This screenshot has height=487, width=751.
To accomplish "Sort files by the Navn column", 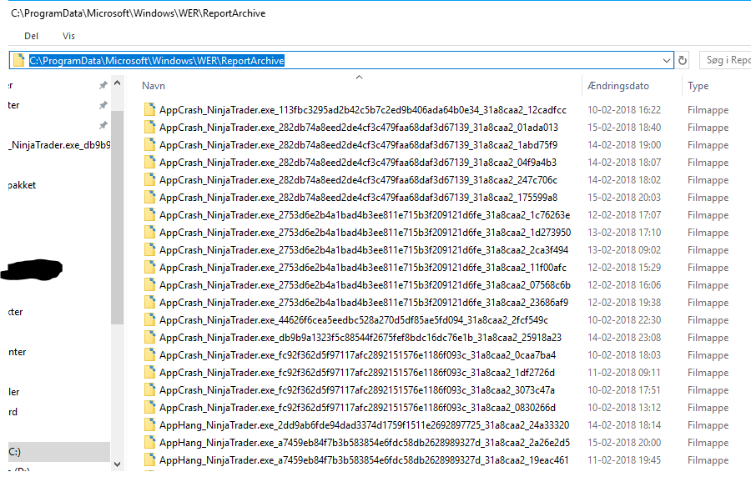I will point(154,86).
